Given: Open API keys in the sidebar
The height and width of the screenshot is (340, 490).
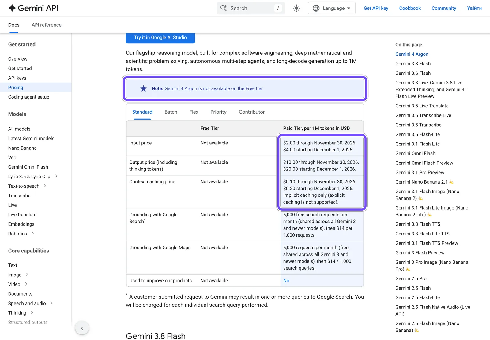Looking at the screenshot, I should pos(17,78).
